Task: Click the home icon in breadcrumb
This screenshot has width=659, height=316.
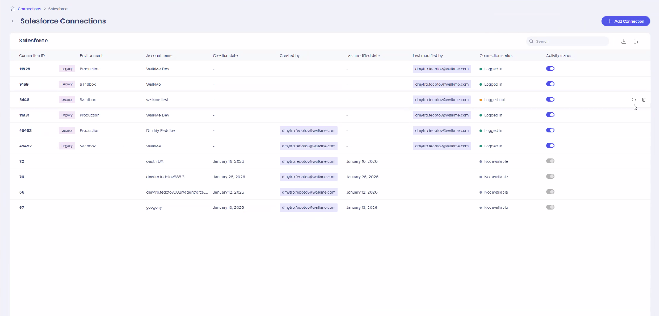Action: pos(13,9)
